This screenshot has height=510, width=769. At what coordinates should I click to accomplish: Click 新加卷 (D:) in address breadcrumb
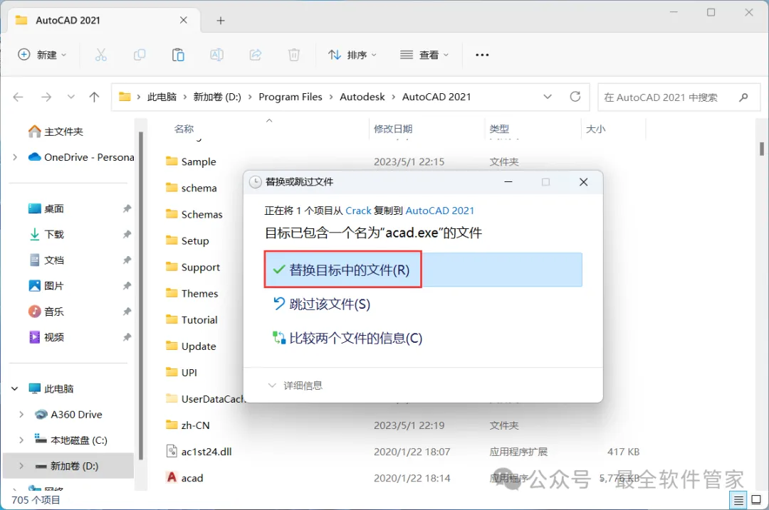217,97
